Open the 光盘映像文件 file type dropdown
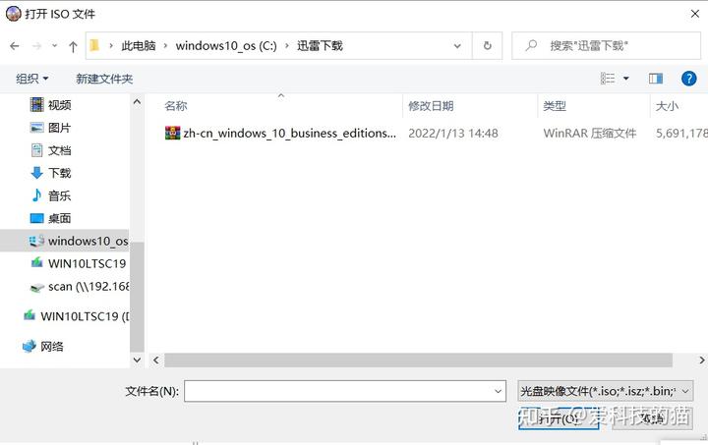The height and width of the screenshot is (445, 708). click(605, 391)
